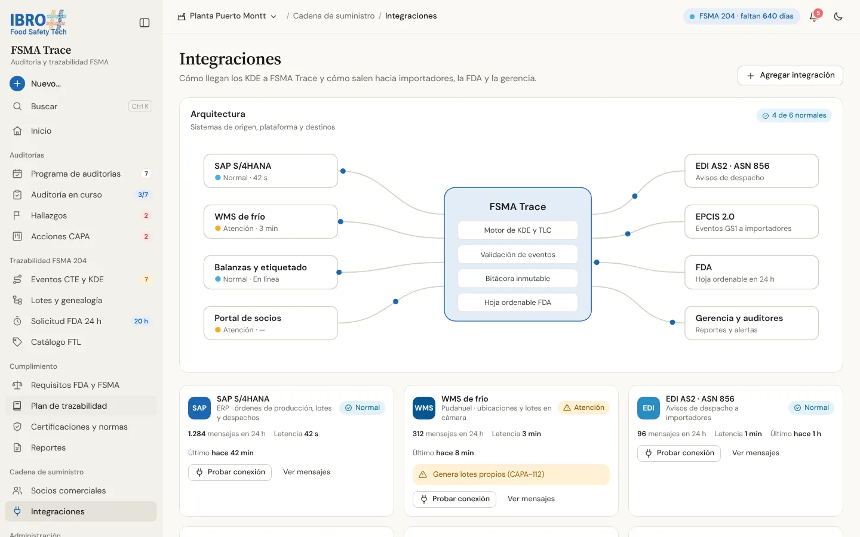
Task: Test SAP S/4HANA connection
Action: 230,472
